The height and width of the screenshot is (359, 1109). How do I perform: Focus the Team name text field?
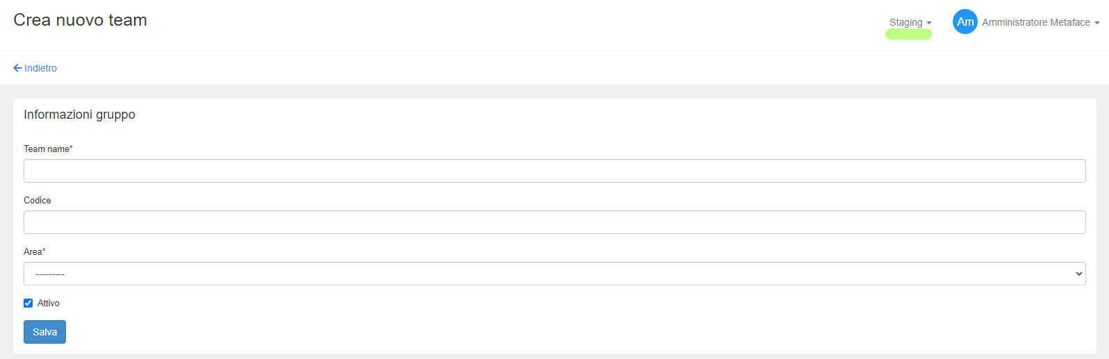click(x=554, y=171)
